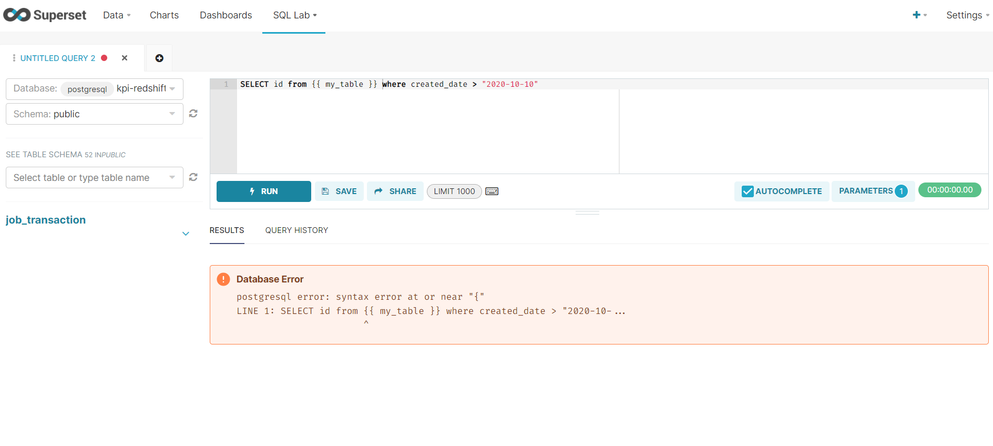Screen dimensions: 993x446
Task: Open the Database selector dropdown
Action: coord(95,89)
